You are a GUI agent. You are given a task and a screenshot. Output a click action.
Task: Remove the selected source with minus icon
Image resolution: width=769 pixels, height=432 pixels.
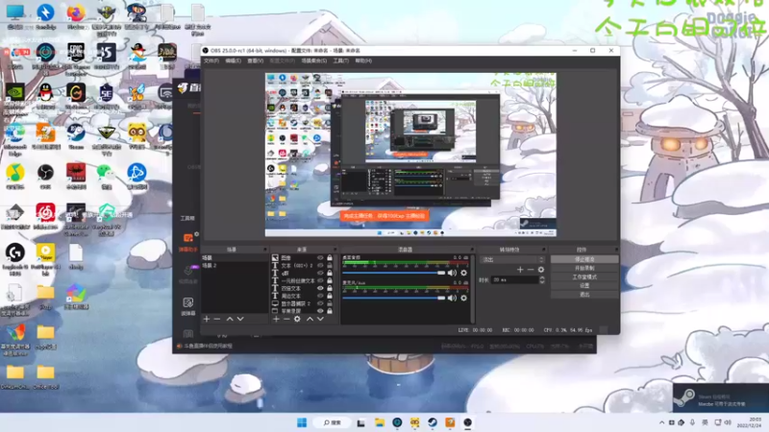tap(286, 319)
